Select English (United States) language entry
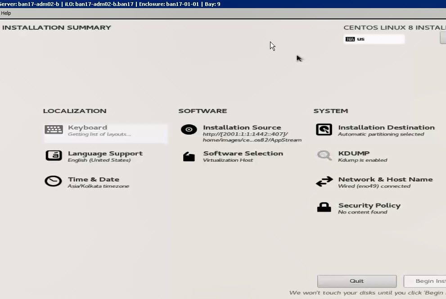The image size is (446, 299). (99, 159)
